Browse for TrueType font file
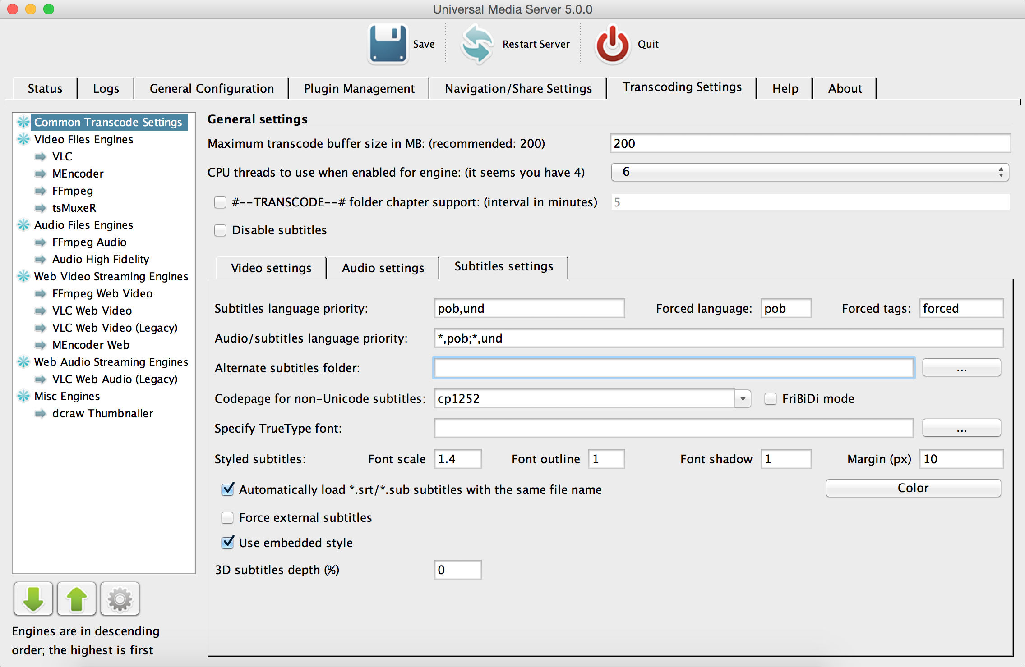Image resolution: width=1025 pixels, height=667 pixels. point(961,428)
